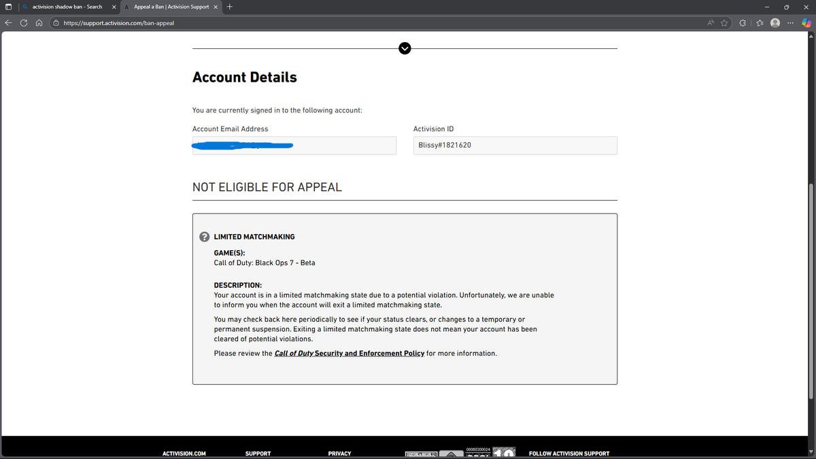Visit the ACTIVISION.COM footer link
This screenshot has width=816, height=459.
tap(184, 454)
